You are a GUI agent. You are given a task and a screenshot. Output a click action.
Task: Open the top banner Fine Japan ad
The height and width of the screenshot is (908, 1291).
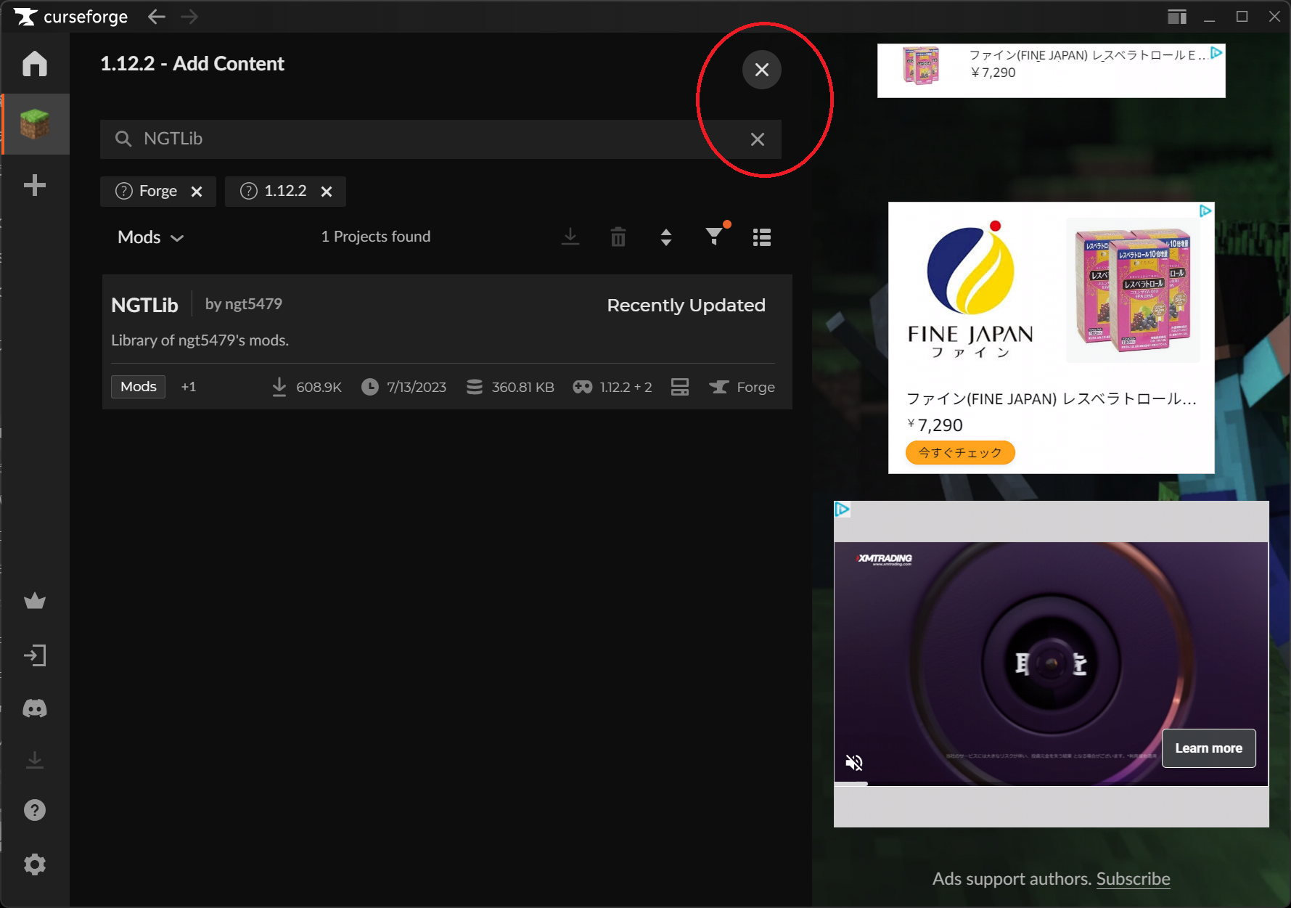(x=1051, y=70)
